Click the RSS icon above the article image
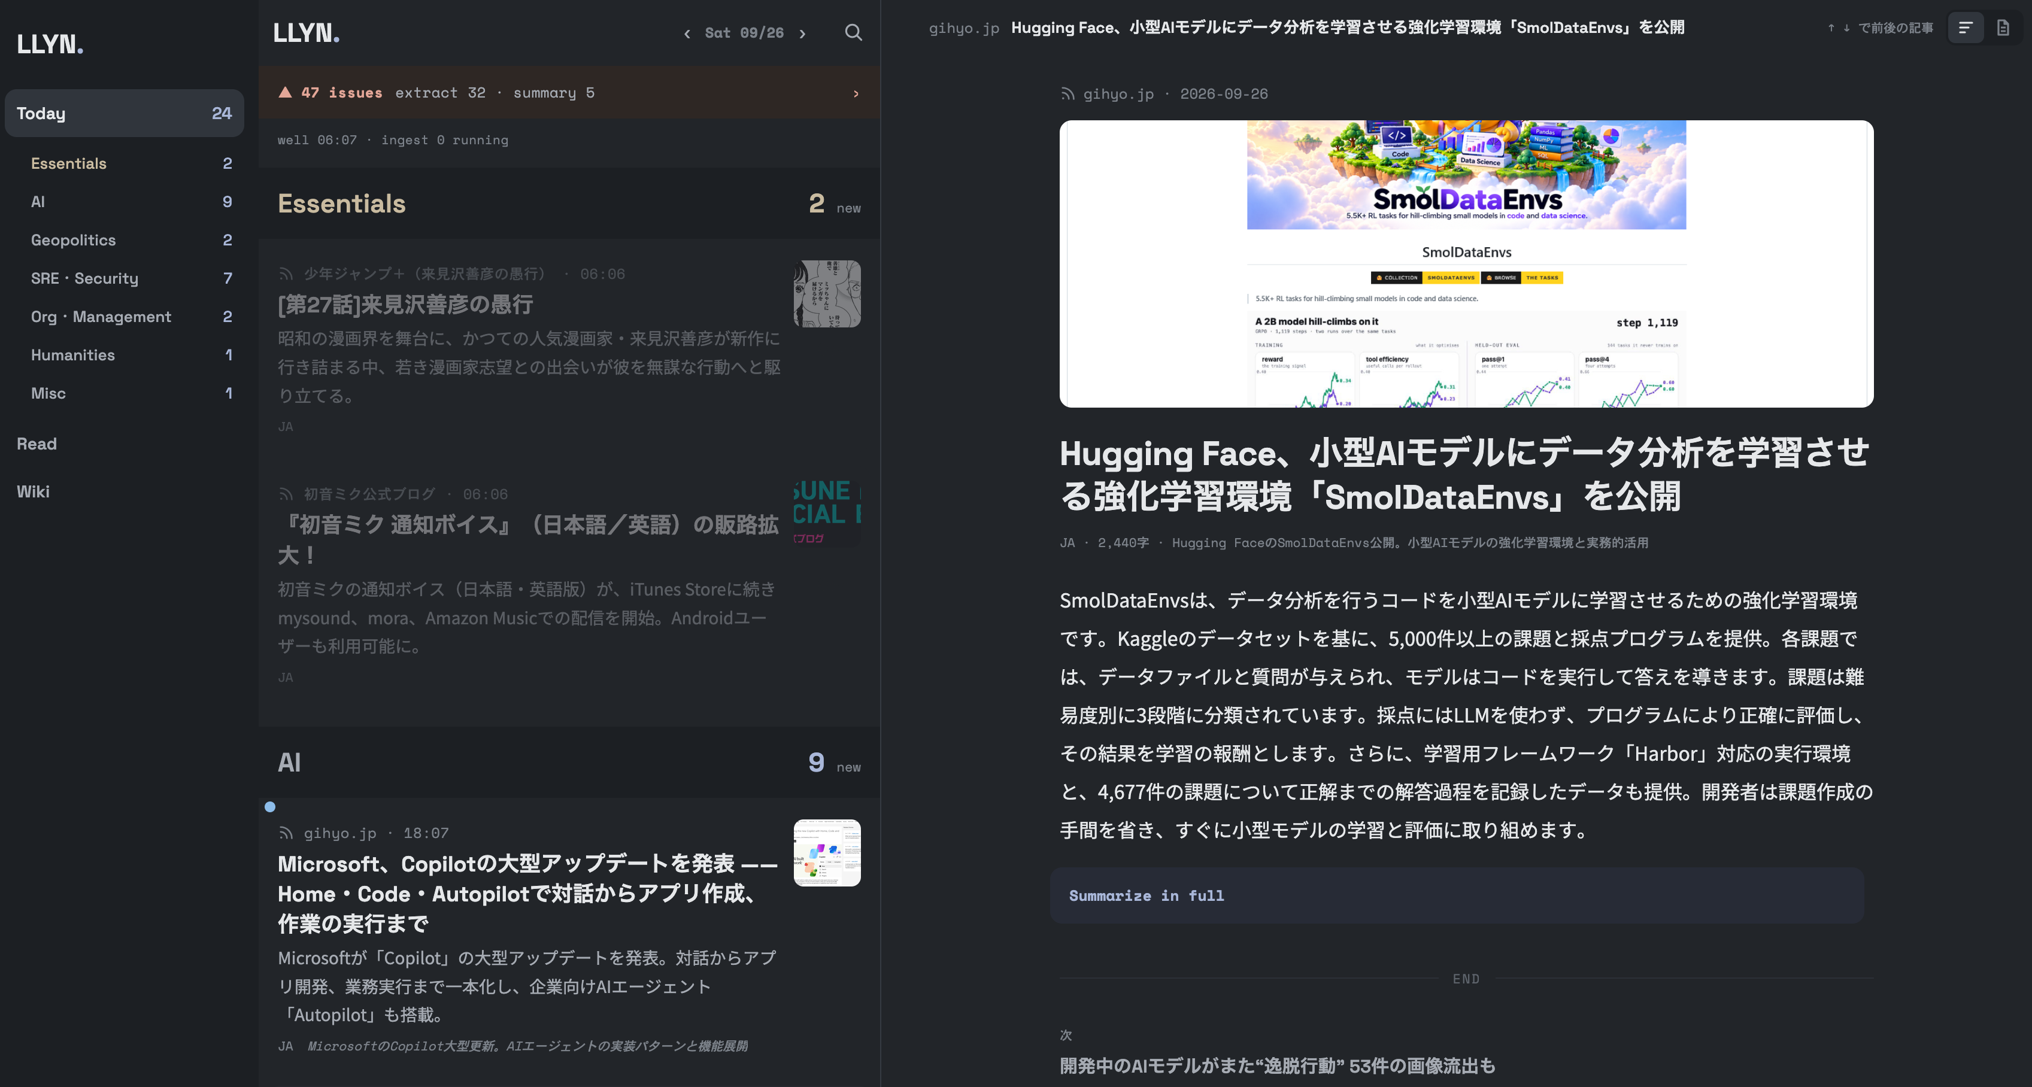Viewport: 2032px width, 1087px height. pos(1067,94)
